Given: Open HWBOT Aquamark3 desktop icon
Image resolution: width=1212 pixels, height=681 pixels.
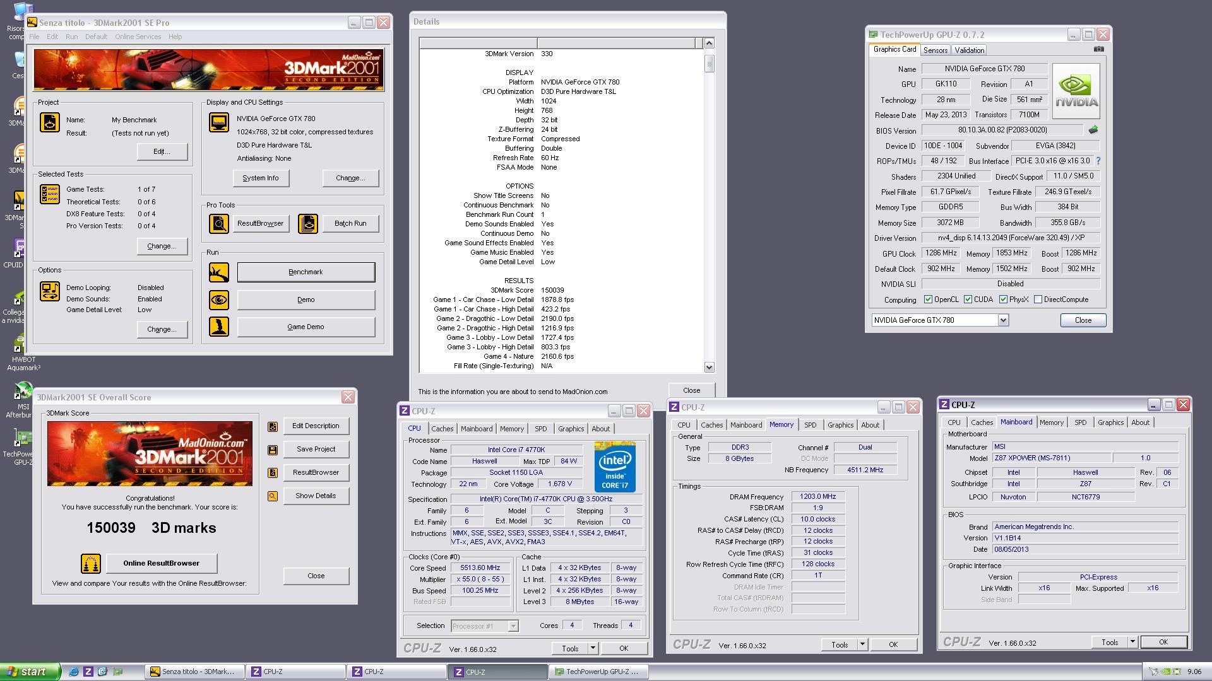Looking at the screenshot, I should point(23,353).
